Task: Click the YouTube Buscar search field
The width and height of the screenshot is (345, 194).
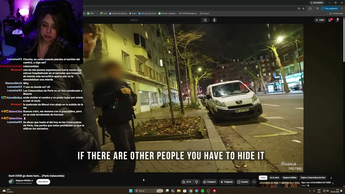Action: pos(165,20)
